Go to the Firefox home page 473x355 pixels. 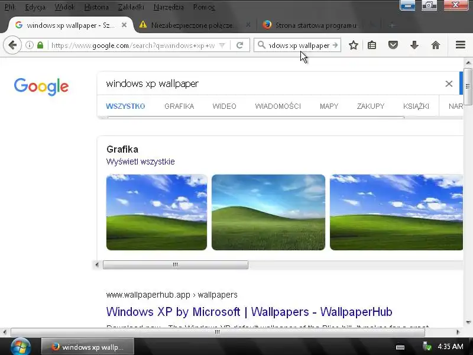click(x=436, y=46)
